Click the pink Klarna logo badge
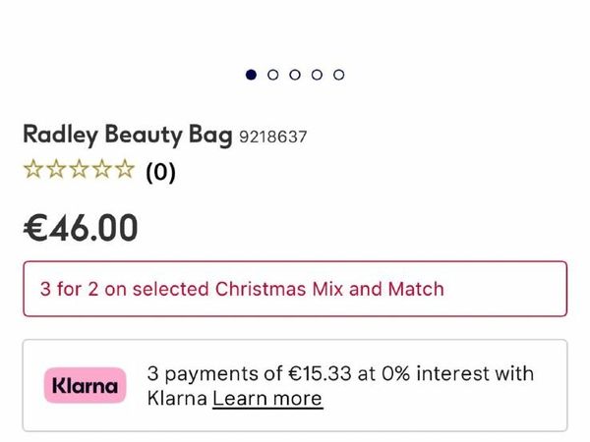This screenshot has height=442, width=590. [86, 386]
